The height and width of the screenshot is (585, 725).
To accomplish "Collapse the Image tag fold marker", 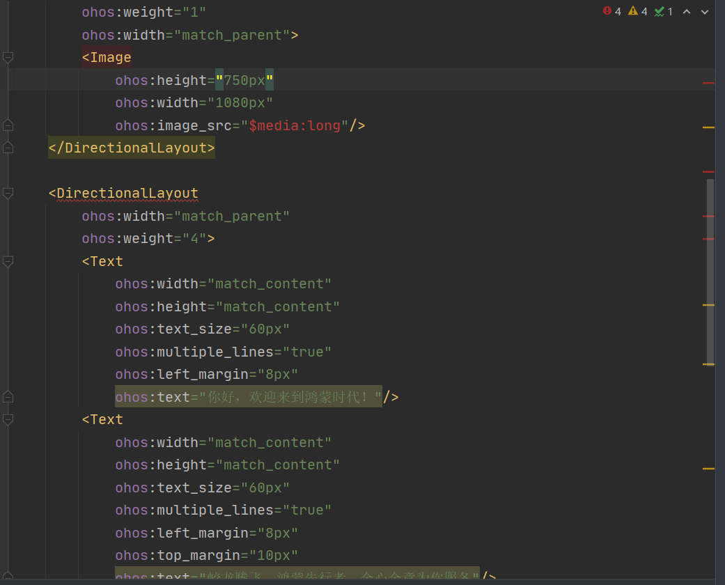I will 8,58.
